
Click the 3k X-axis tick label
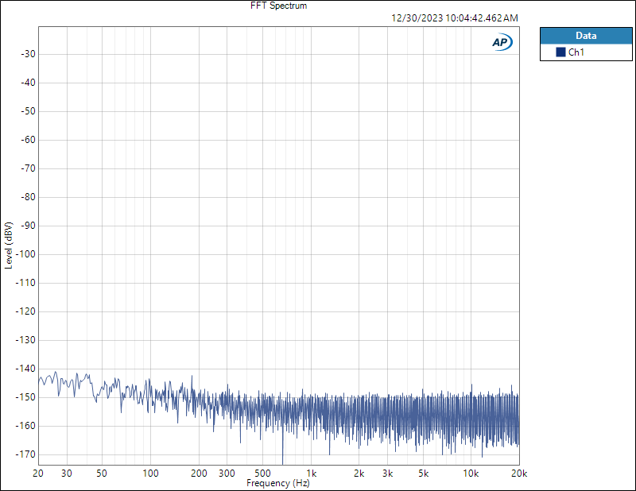pos(387,474)
